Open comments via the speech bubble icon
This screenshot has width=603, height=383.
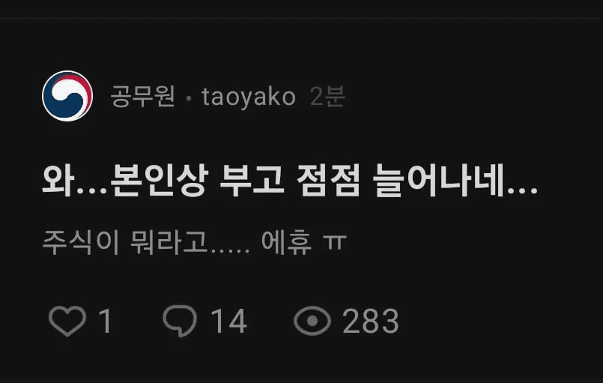point(180,321)
